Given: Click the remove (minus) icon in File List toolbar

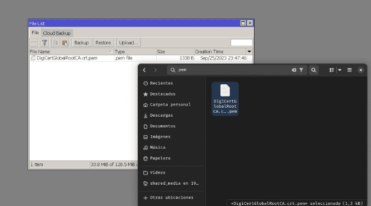Looking at the screenshot, I should click(34, 43).
